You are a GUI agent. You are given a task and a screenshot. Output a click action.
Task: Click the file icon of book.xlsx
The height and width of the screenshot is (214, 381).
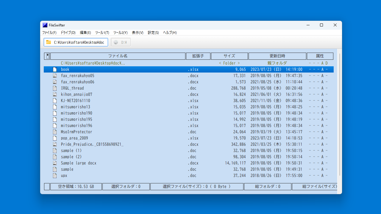(54, 69)
